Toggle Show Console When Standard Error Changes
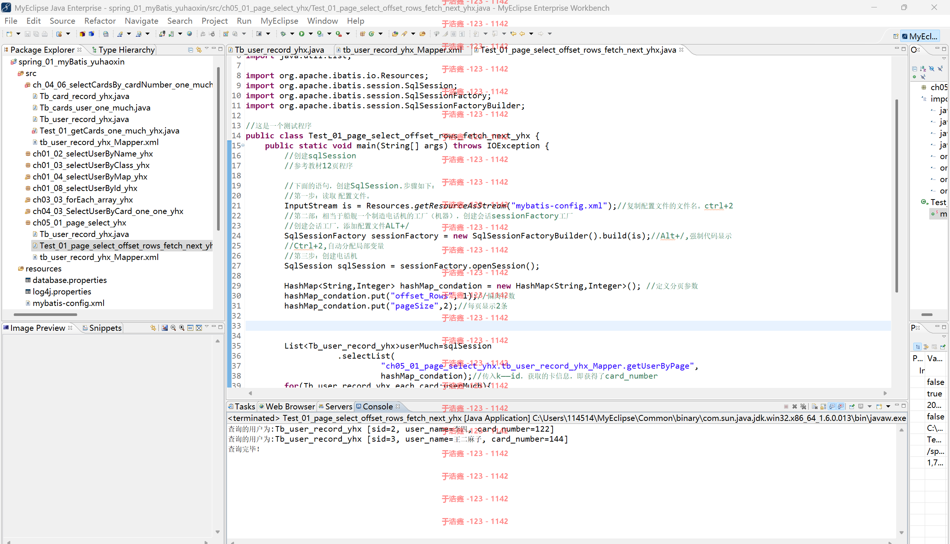The image size is (950, 544). tap(841, 406)
